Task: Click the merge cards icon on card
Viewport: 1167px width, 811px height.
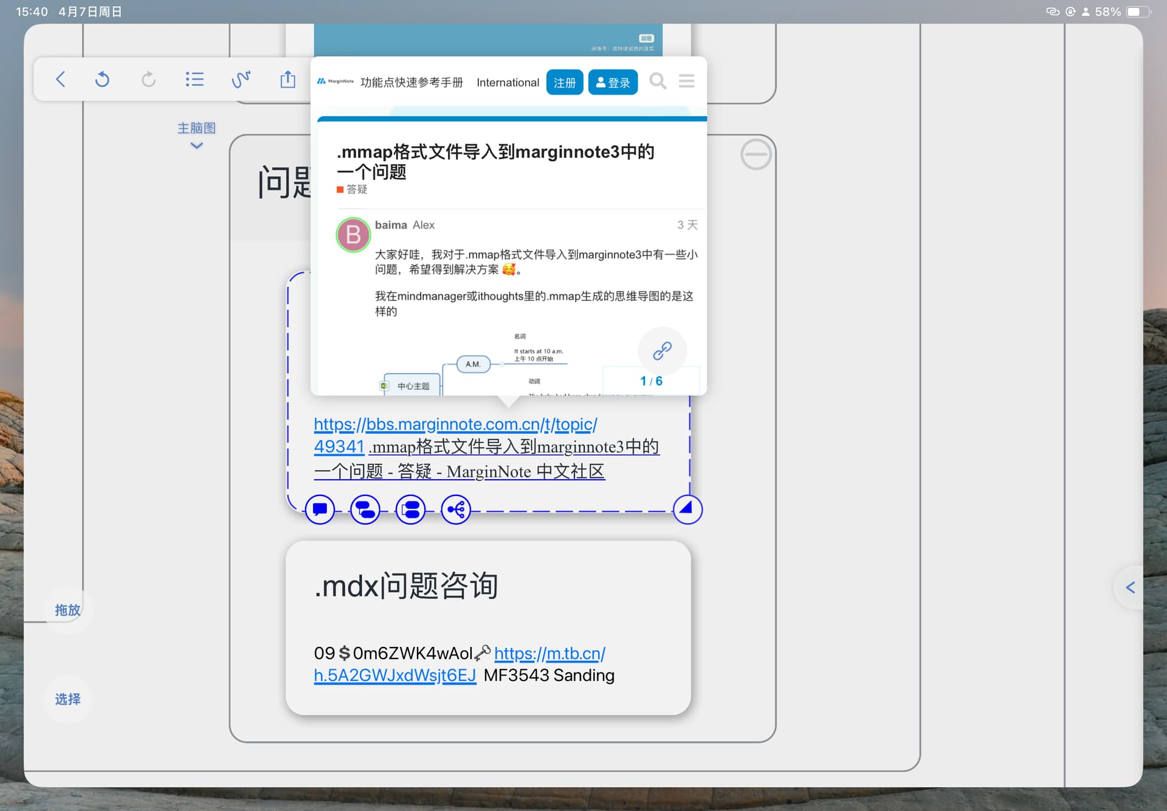Action: click(411, 509)
